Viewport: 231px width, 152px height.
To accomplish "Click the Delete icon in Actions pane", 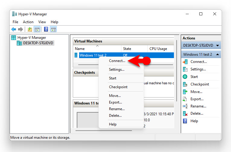I will (185, 113).
